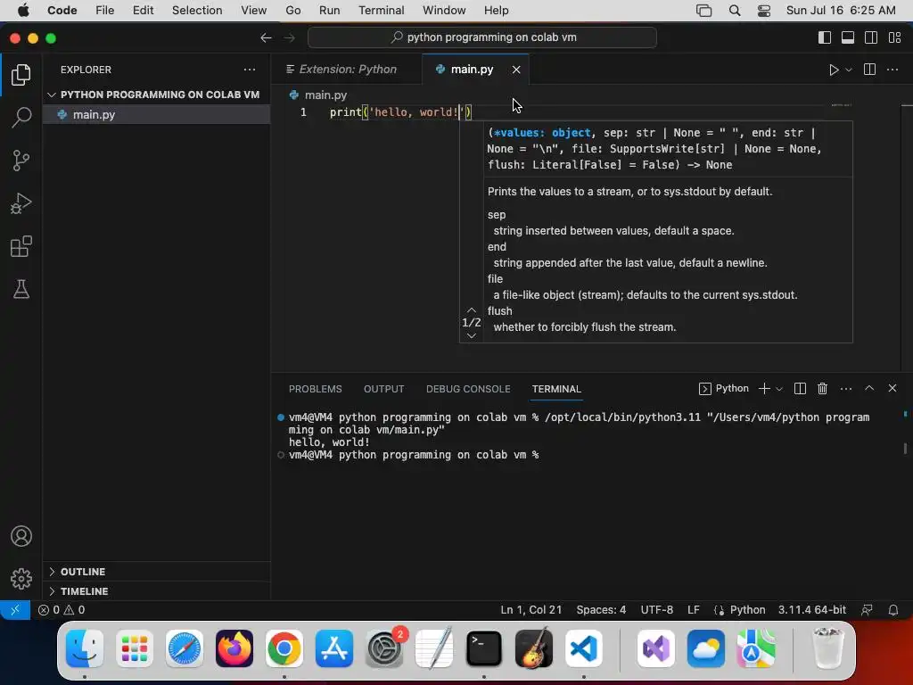Open the Source Control view
Viewport: 913px width, 685px height.
click(x=21, y=161)
